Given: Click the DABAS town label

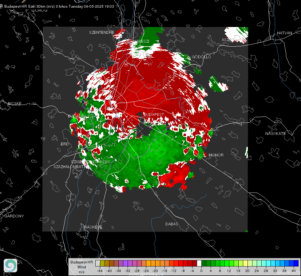Looking at the screenshot, I should coord(172,224).
